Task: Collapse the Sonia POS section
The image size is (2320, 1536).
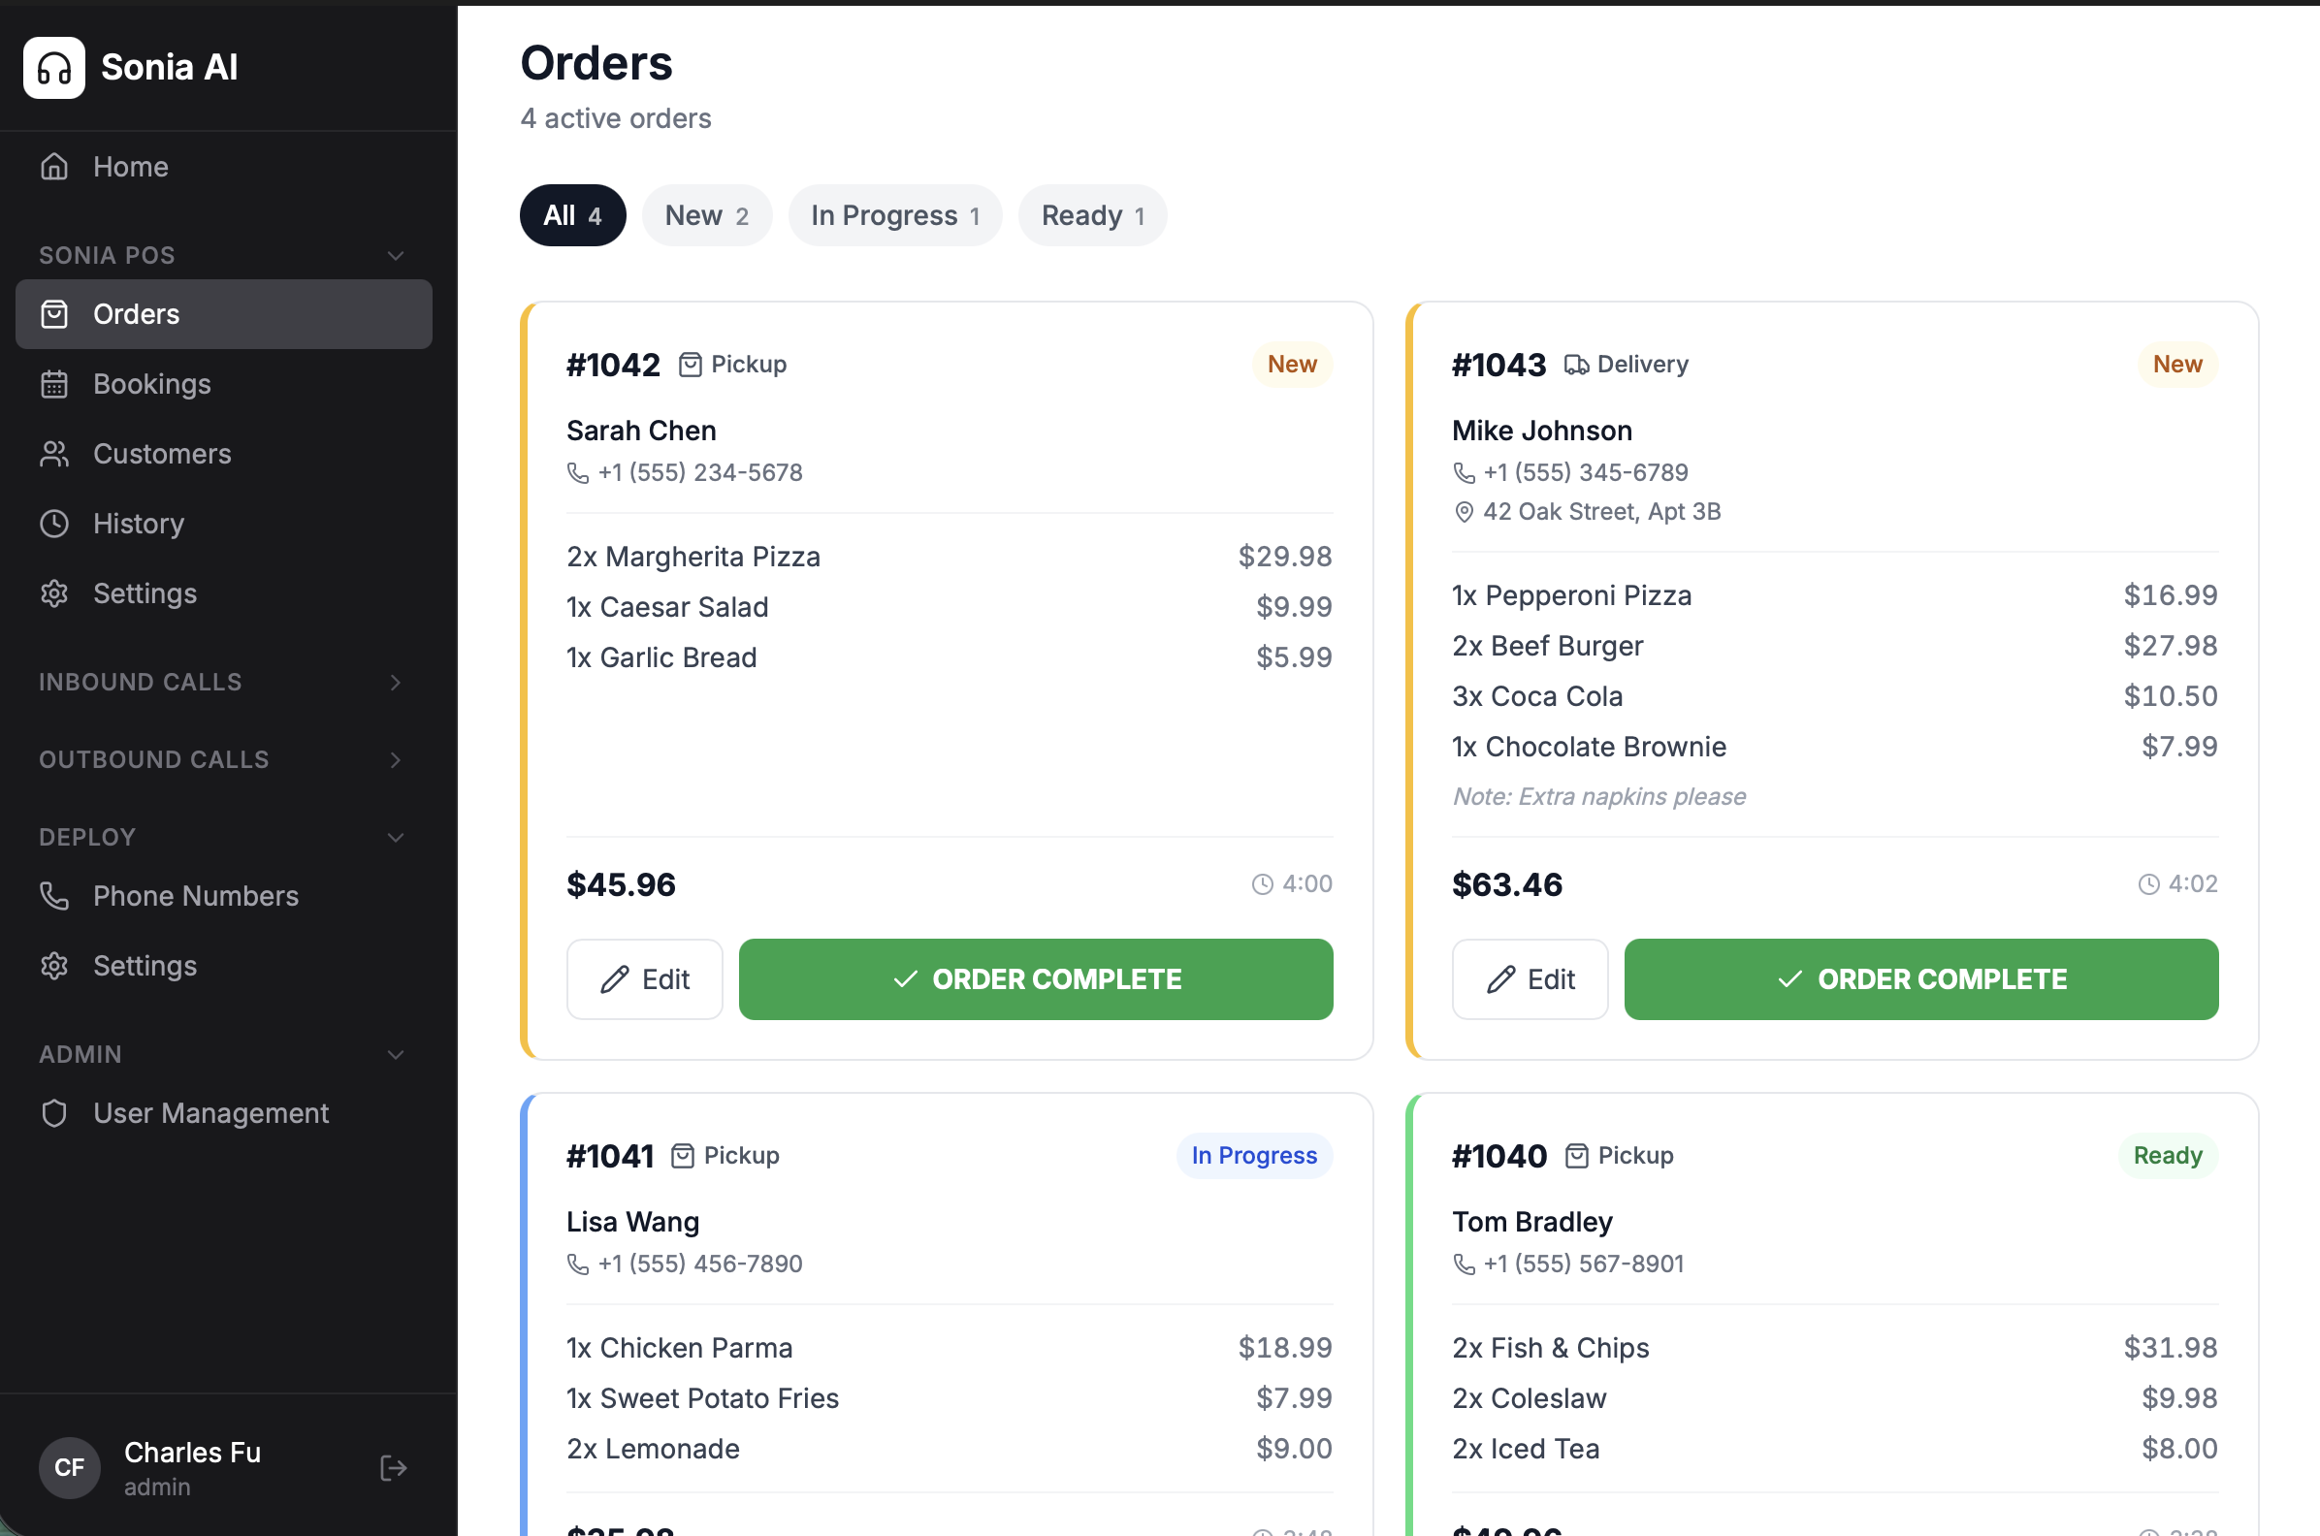Action: [x=396, y=256]
